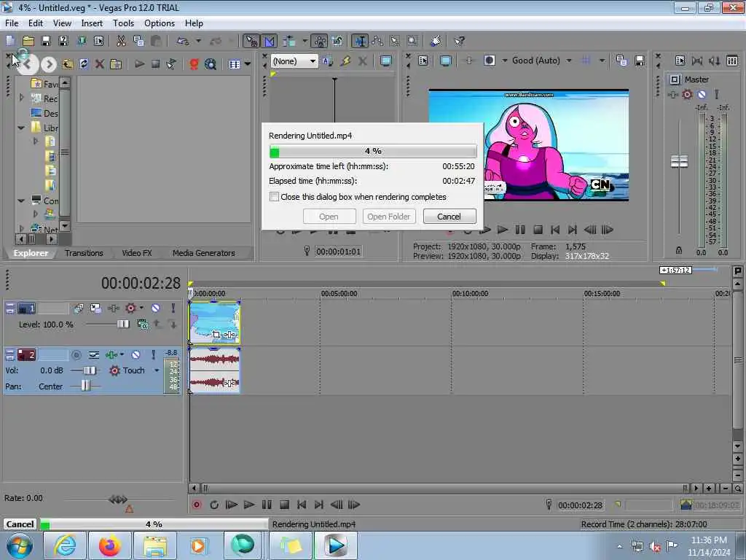Viewport: 746px width, 560px height.
Task: Select the video clip on track 1
Action: click(215, 322)
